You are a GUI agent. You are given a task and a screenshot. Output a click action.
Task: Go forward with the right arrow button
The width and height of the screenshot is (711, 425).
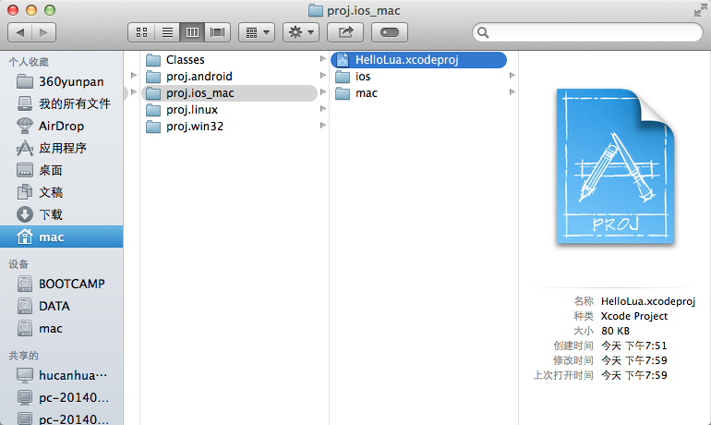[x=44, y=32]
